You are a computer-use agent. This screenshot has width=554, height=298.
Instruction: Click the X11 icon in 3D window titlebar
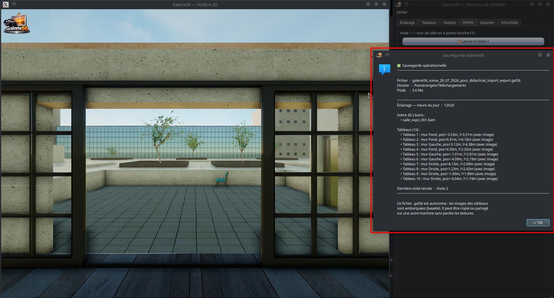tap(6, 5)
